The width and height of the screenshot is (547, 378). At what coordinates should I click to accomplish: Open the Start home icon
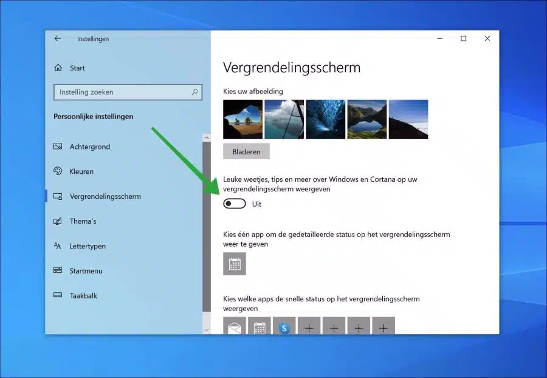(58, 67)
